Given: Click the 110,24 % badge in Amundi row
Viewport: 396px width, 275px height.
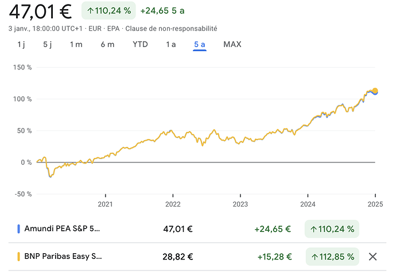Looking at the screenshot, I should 332,229.
